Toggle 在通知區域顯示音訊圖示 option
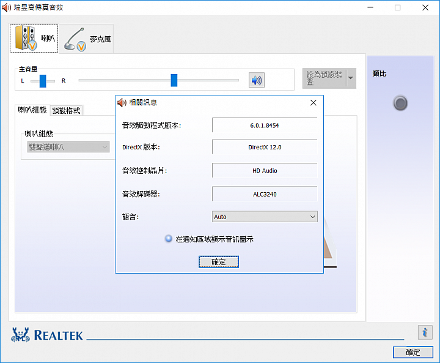 point(210,239)
